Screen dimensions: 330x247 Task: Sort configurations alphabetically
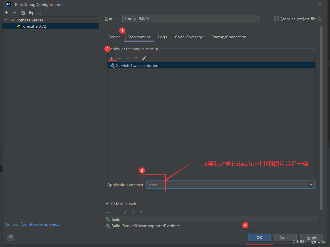click(x=39, y=13)
